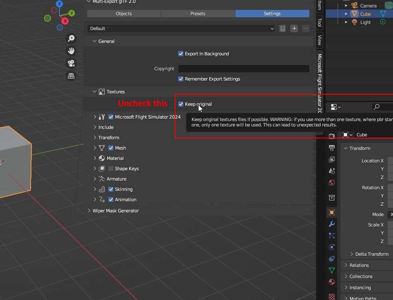This screenshot has width=393, height=300.
Task: Uncheck Remember Export Settings
Action: click(x=181, y=79)
